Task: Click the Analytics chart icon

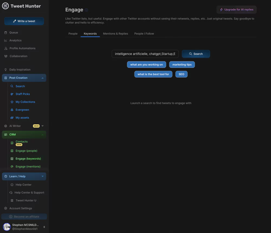Action: [6, 40]
